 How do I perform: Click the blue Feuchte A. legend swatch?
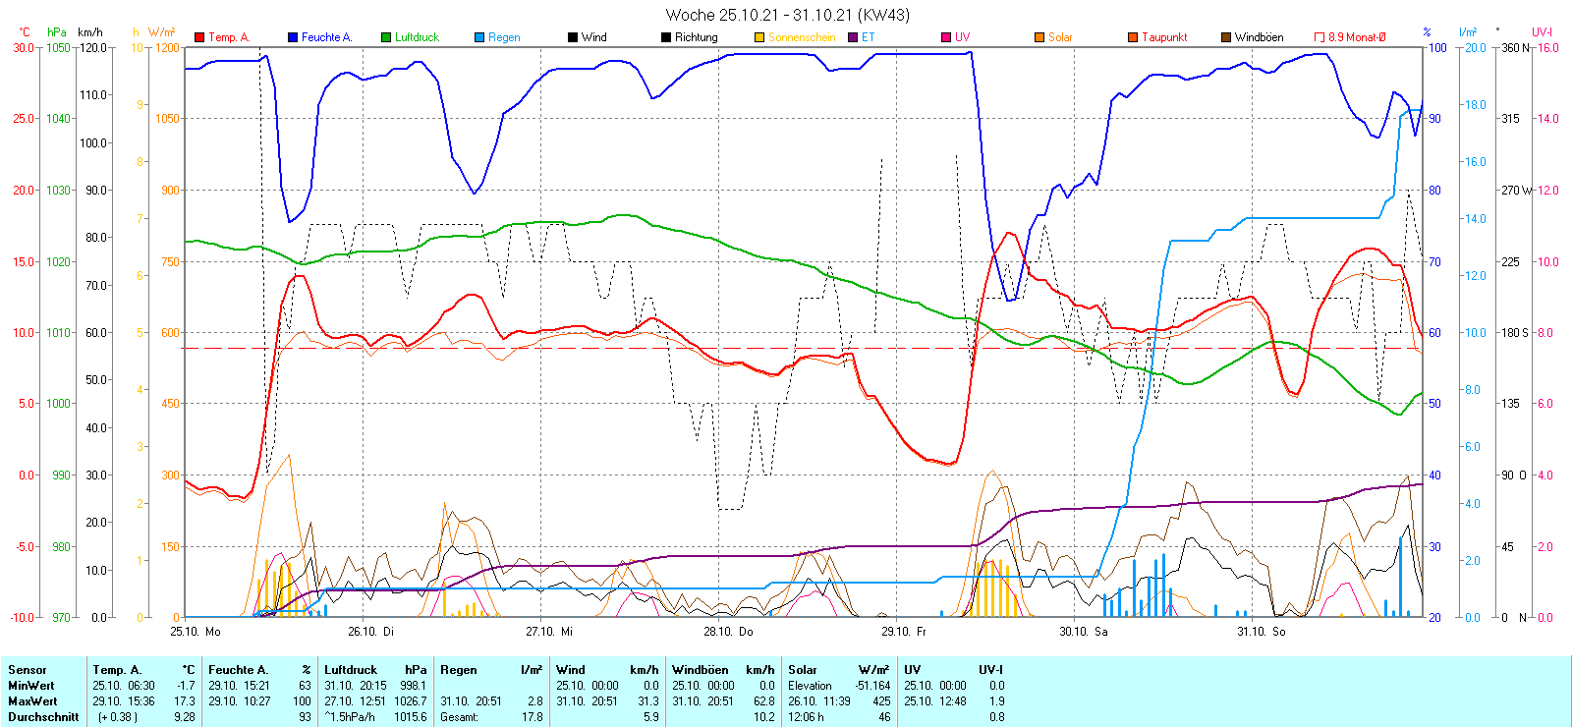[293, 37]
